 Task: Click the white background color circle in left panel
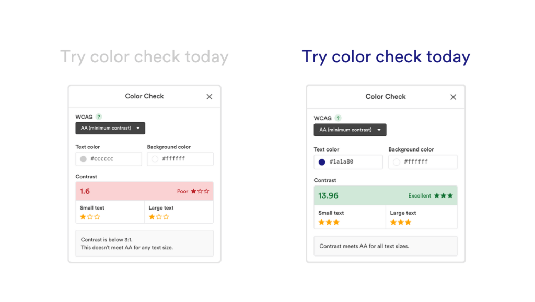point(154,159)
